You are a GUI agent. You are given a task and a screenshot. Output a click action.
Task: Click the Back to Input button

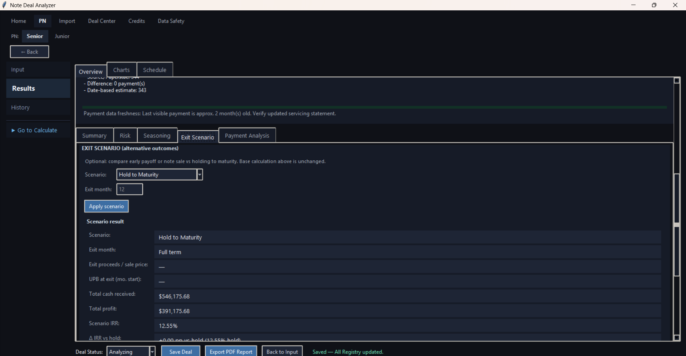coord(282,352)
